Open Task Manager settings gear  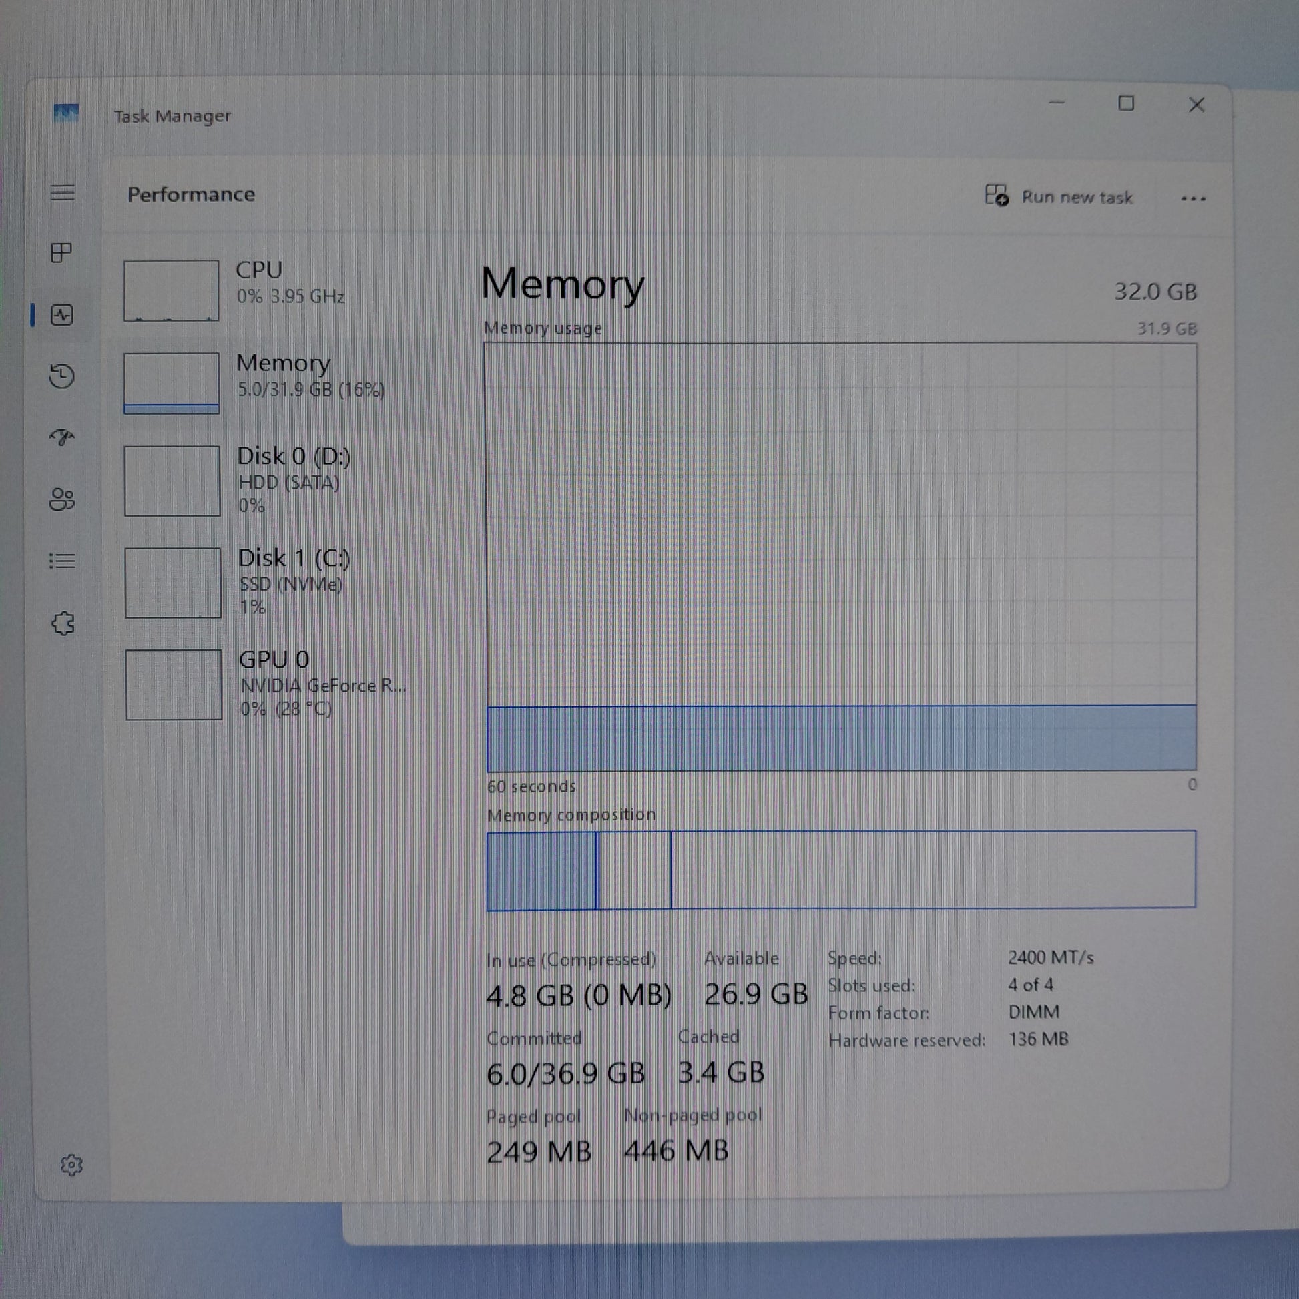tap(71, 1165)
